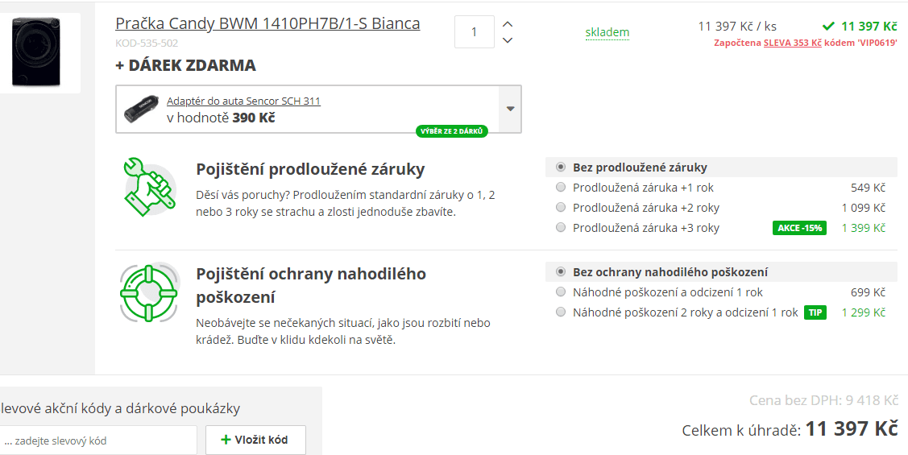Click the accidental damage lifebuoy icon
The width and height of the screenshot is (908, 455).
[x=149, y=293]
